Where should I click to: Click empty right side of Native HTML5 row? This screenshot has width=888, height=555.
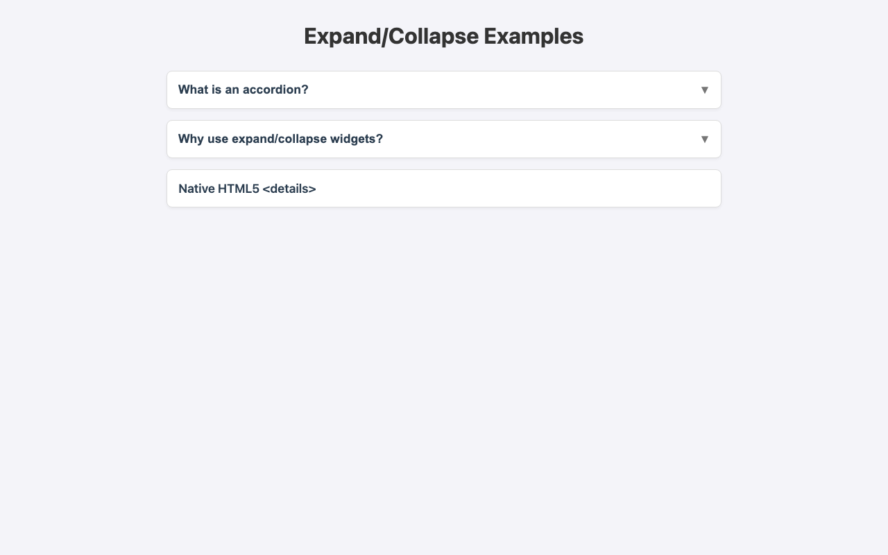click(x=590, y=189)
